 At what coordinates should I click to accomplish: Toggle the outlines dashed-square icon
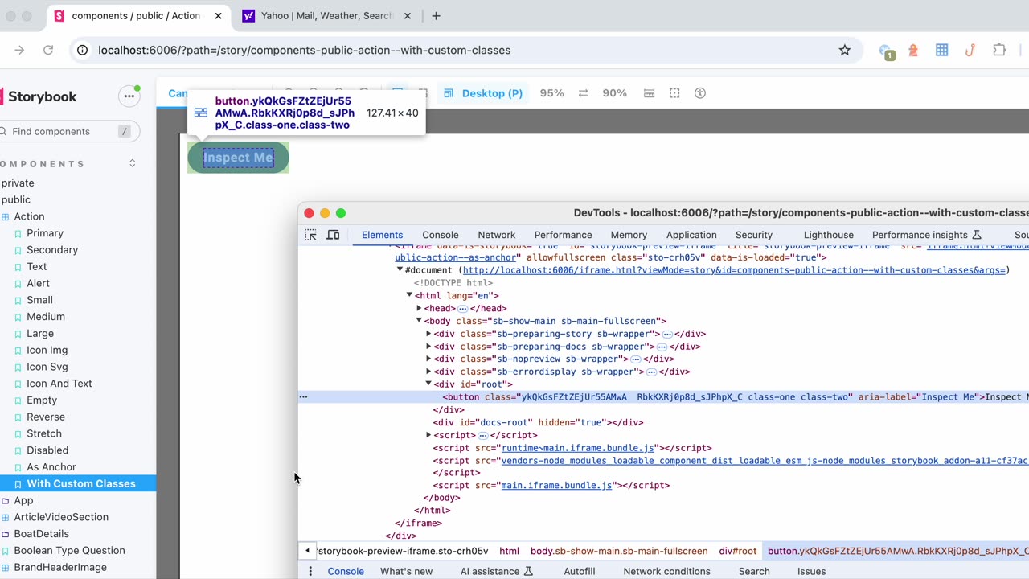(674, 93)
